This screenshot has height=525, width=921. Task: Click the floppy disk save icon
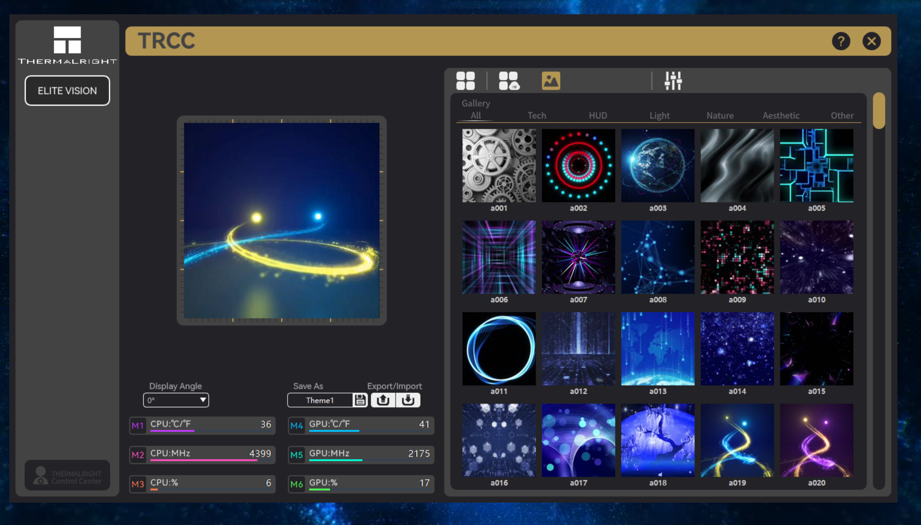pos(360,400)
